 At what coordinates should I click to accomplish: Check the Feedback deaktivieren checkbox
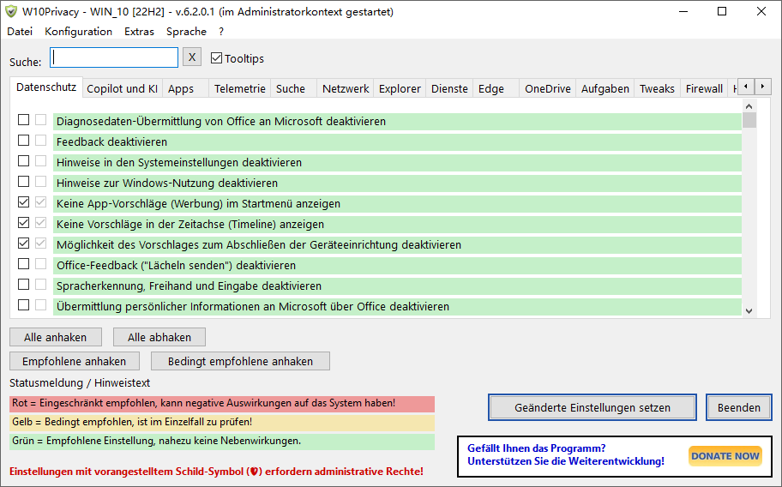[x=23, y=140]
